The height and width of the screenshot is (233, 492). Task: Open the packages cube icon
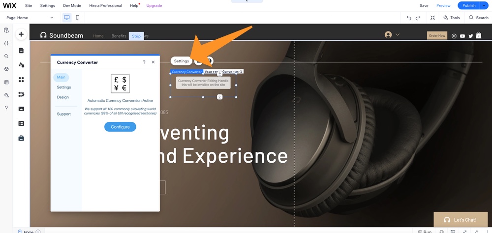(6, 69)
